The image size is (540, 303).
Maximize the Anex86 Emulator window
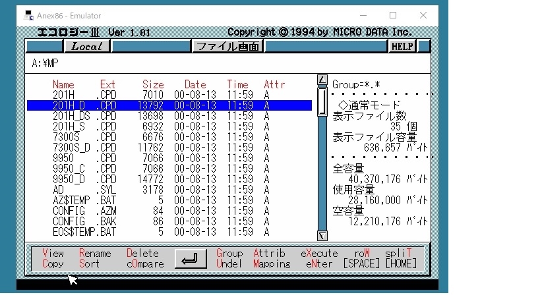point(393,15)
